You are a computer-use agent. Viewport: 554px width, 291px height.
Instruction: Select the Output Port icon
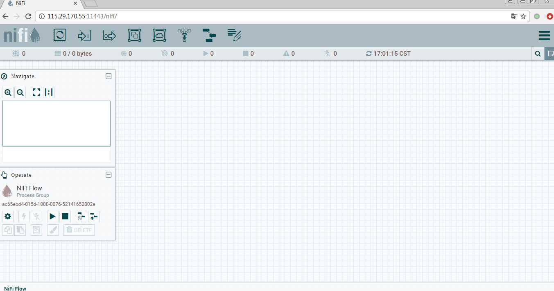109,36
